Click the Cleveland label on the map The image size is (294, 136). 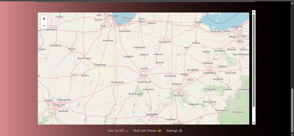pos(237,27)
